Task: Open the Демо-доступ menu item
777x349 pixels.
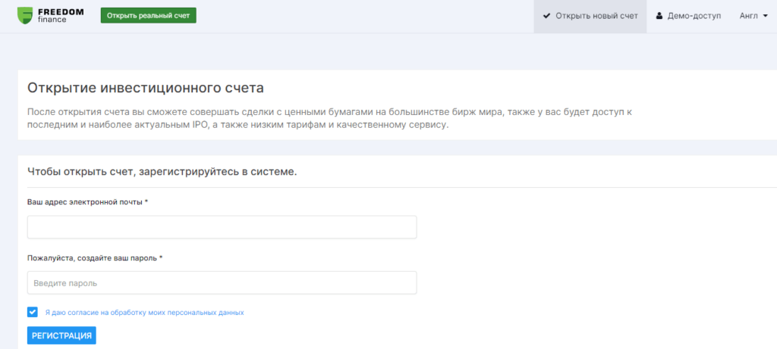Action: click(688, 17)
